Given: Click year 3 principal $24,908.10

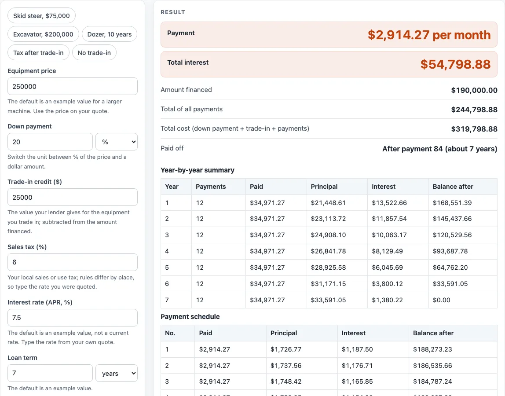Looking at the screenshot, I should (328, 235).
